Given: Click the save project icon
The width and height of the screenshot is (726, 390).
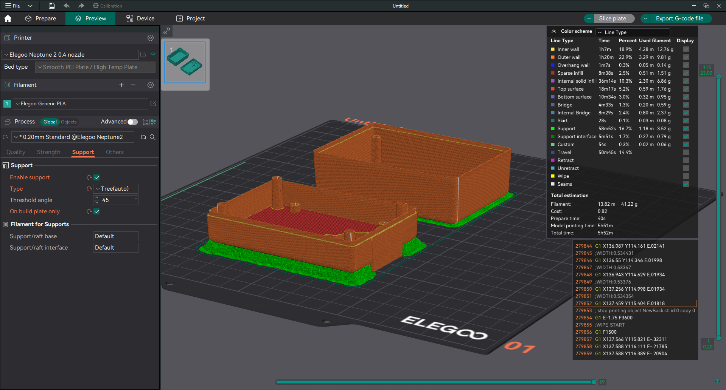Looking at the screenshot, I should coord(52,6).
